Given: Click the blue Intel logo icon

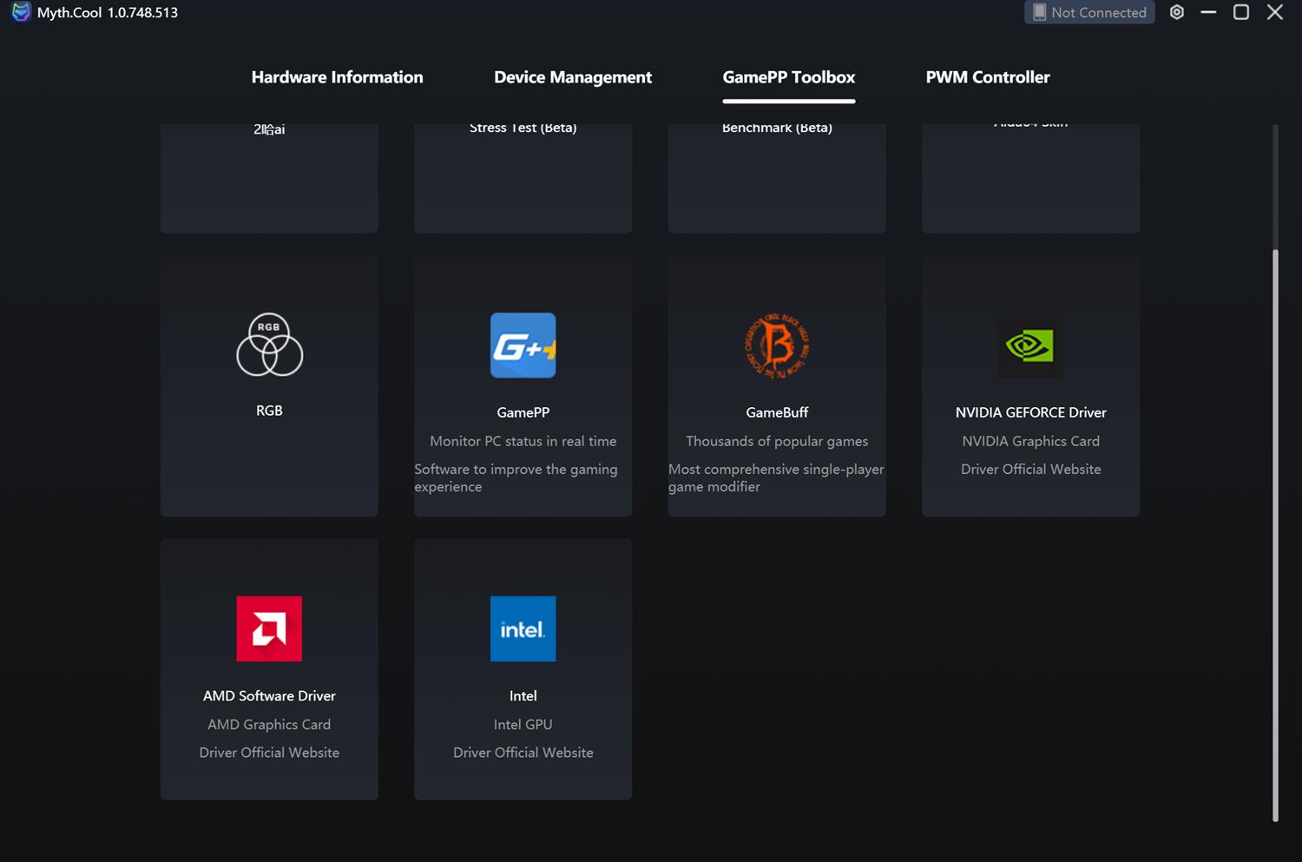Looking at the screenshot, I should pyautogui.click(x=523, y=628).
